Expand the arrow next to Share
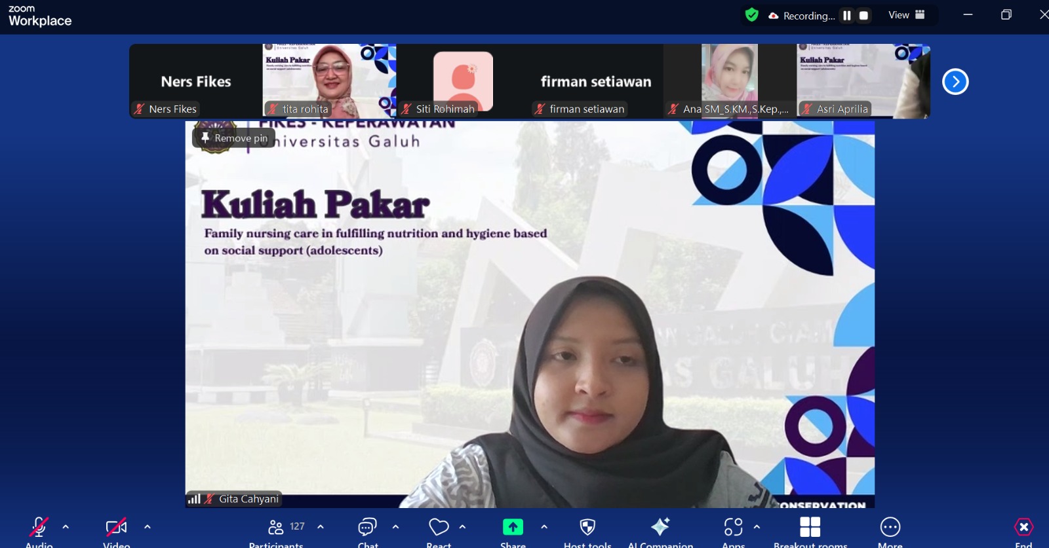 [x=544, y=526]
